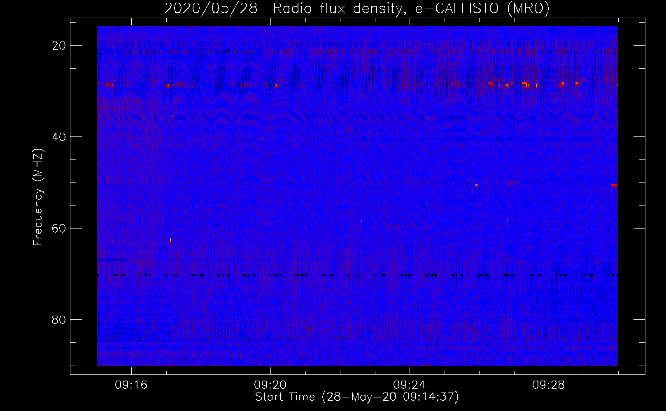Click the frequency tick label '80'

(x=59, y=319)
